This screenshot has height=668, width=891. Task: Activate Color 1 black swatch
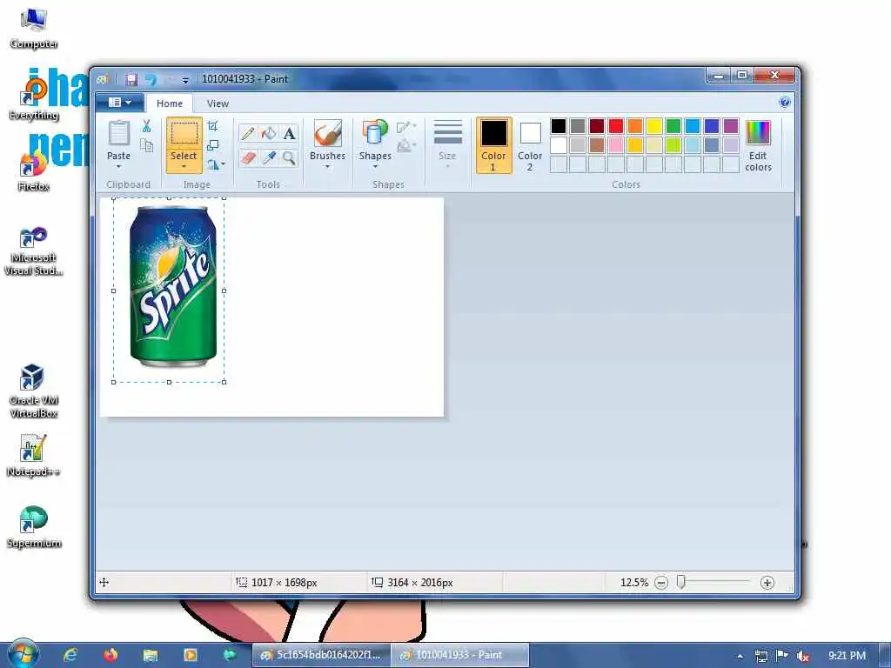coord(494,133)
